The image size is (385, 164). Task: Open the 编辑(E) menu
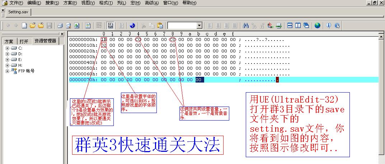(x=34, y=3)
